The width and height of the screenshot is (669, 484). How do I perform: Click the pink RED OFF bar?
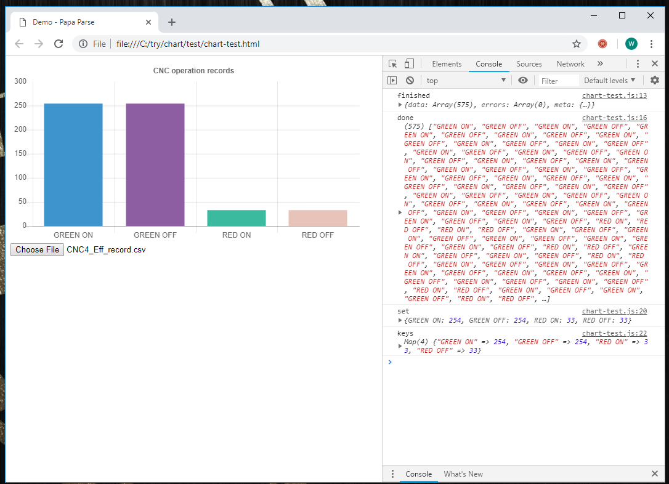point(318,218)
